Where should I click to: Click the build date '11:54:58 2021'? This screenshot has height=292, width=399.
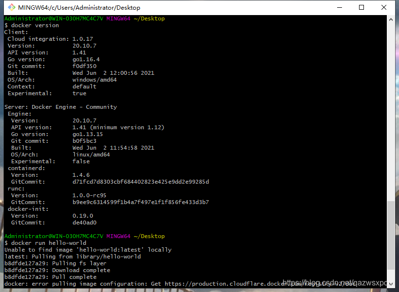132,148
